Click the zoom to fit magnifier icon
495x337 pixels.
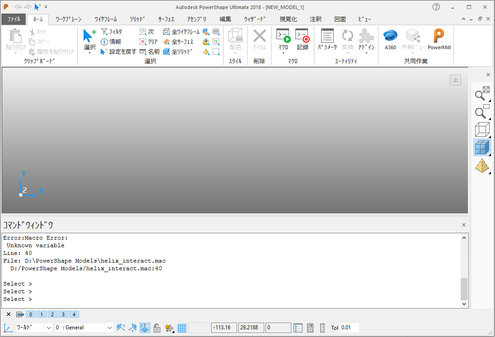click(x=482, y=94)
